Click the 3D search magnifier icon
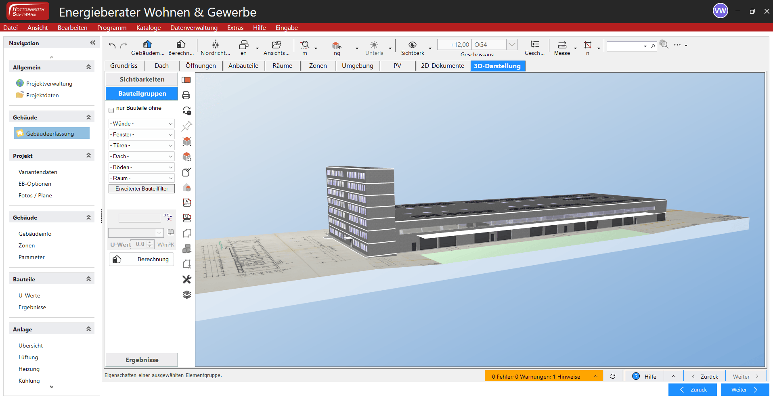Screen dimensions: 773x398 click(664, 44)
